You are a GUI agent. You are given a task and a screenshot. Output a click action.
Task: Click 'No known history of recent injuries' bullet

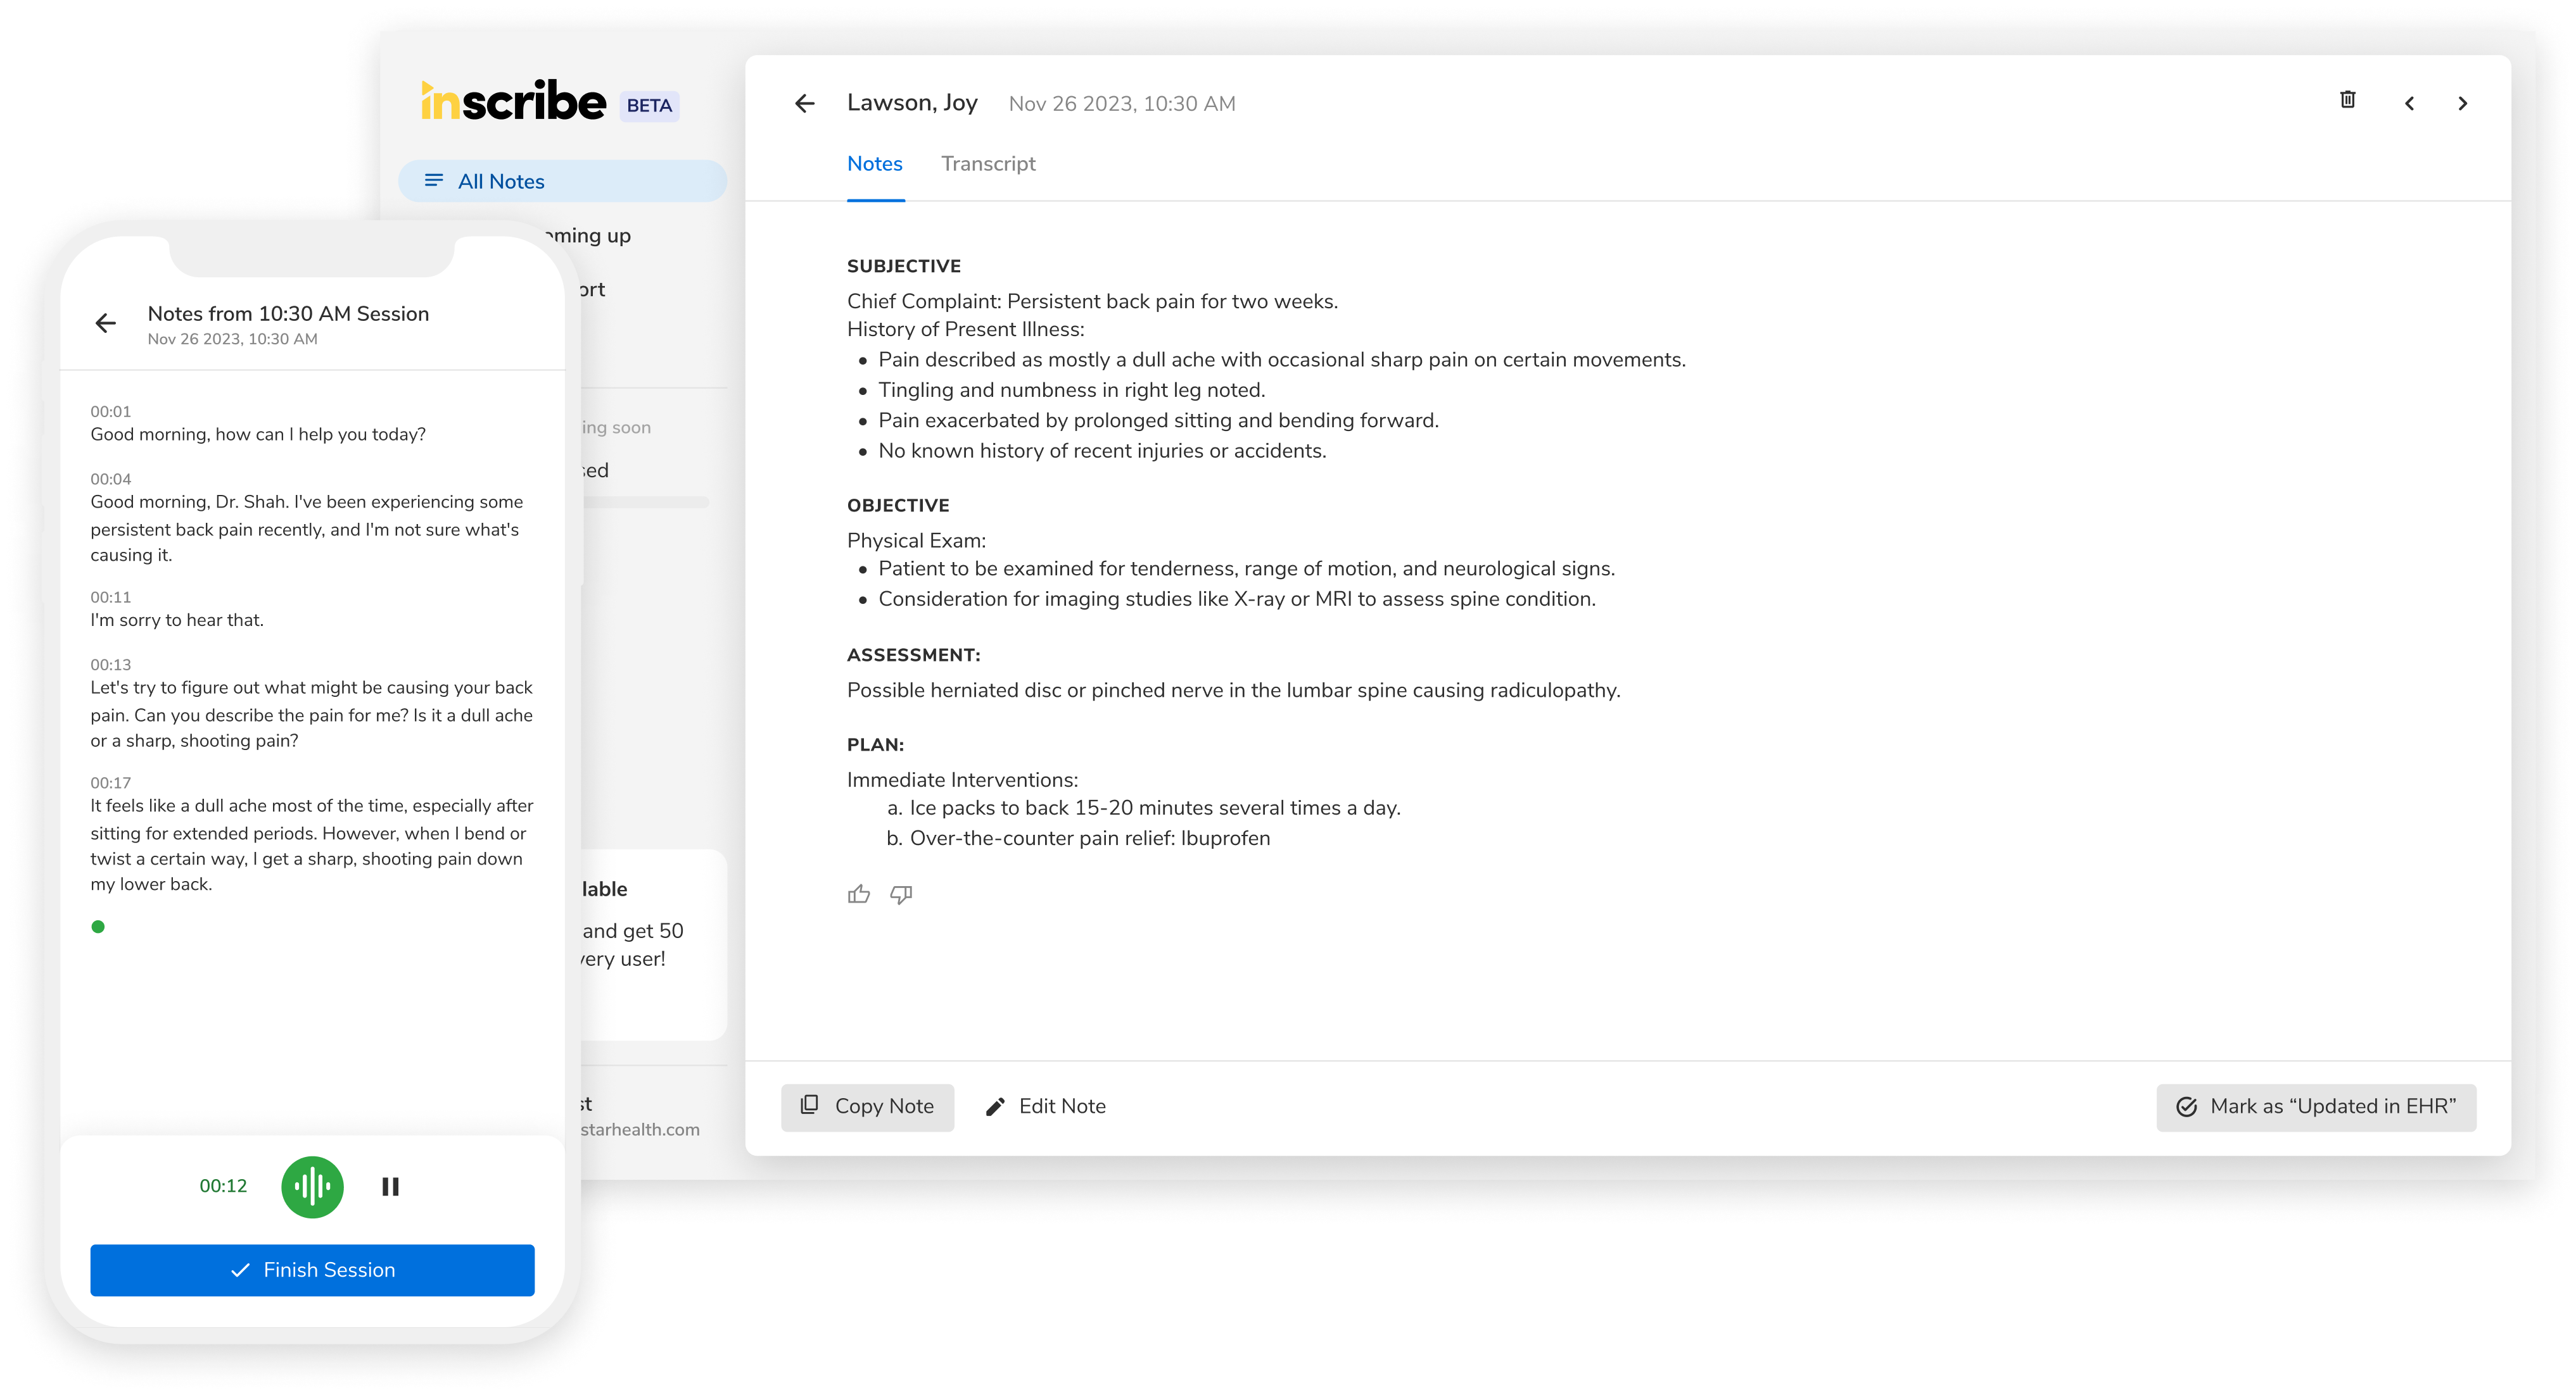[1102, 452]
